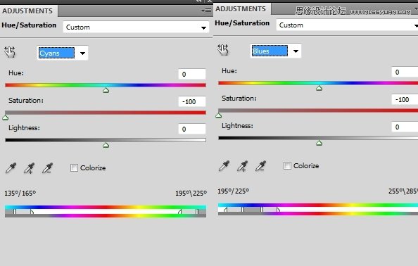Select the subtract-from-sample eyedropper in Cyans panel
Screen dimensions: 418x266
(x=47, y=168)
